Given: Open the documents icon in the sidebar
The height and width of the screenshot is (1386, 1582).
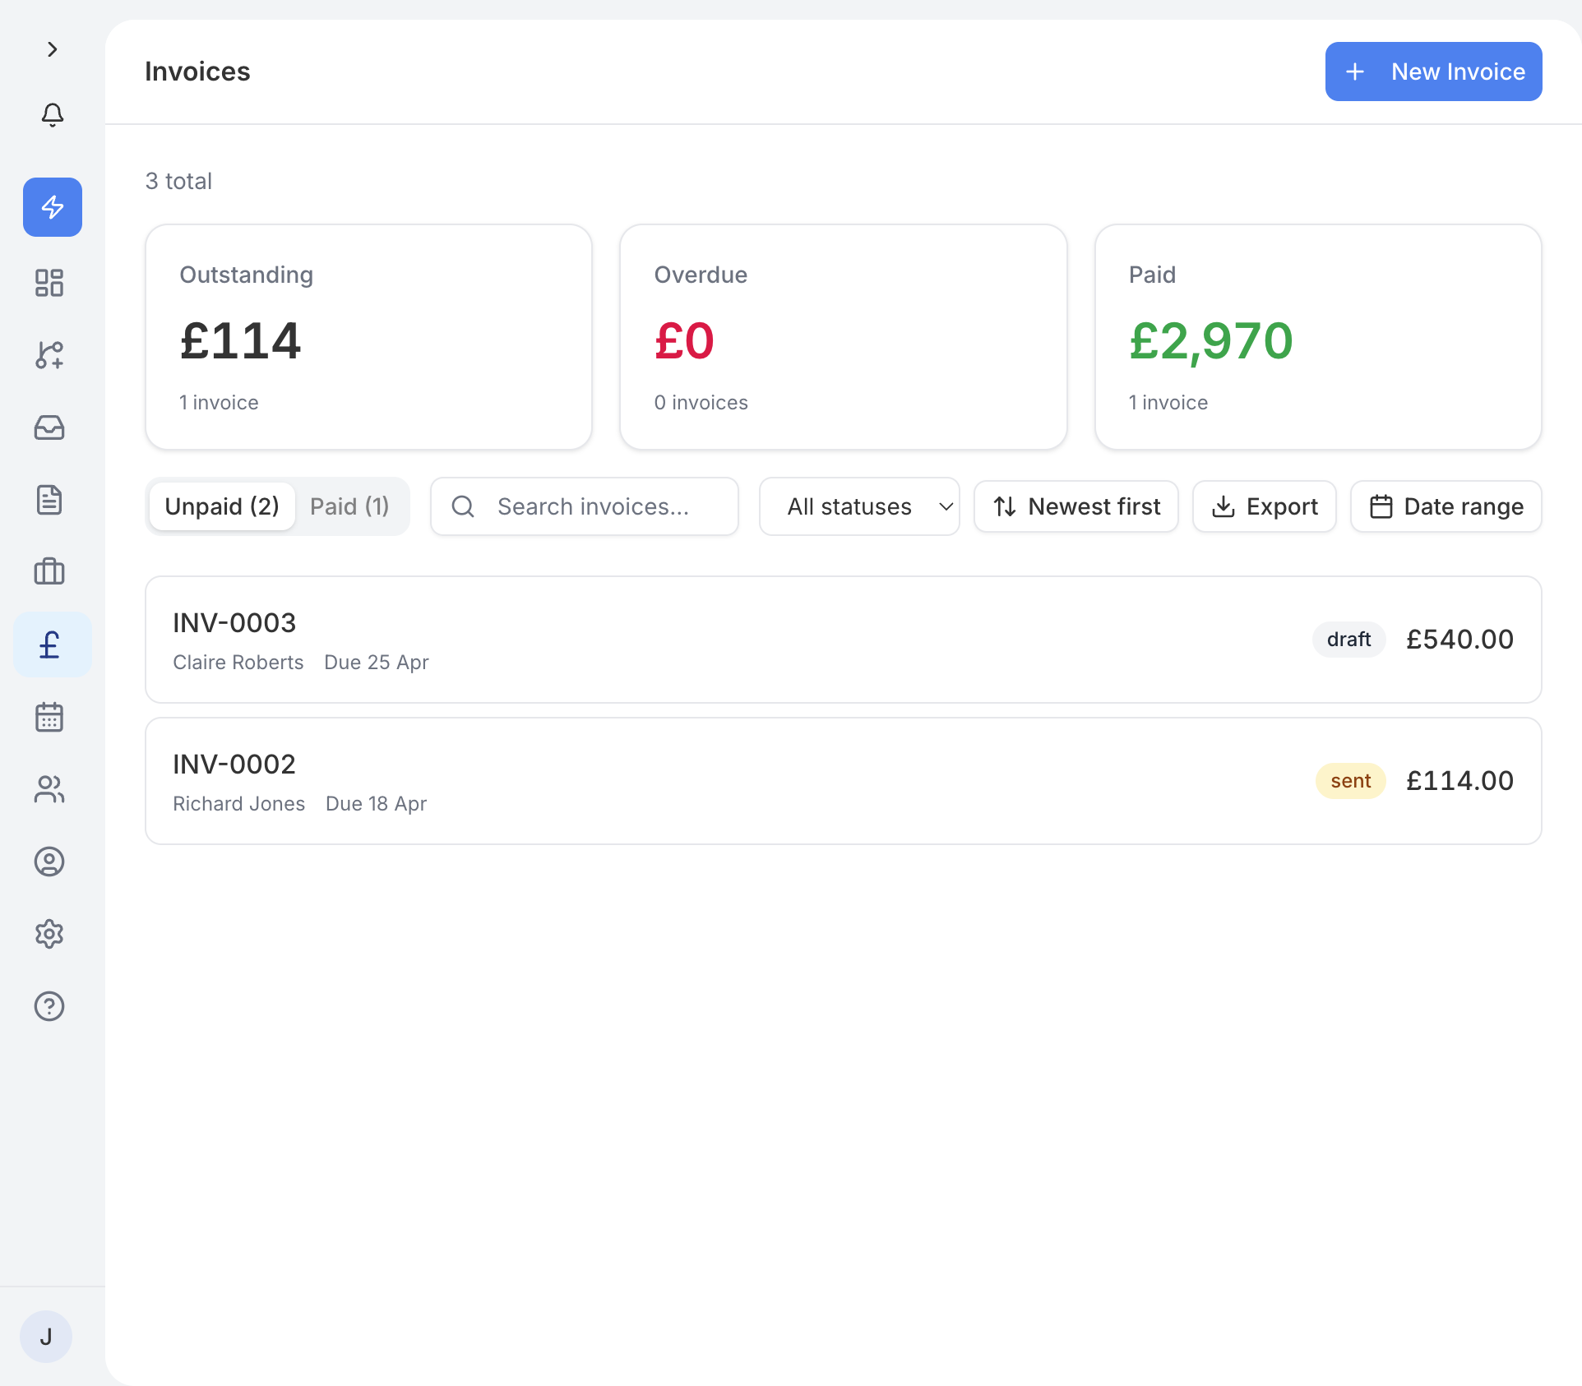Looking at the screenshot, I should (49, 500).
